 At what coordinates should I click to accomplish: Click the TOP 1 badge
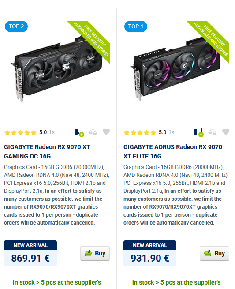coord(136,26)
